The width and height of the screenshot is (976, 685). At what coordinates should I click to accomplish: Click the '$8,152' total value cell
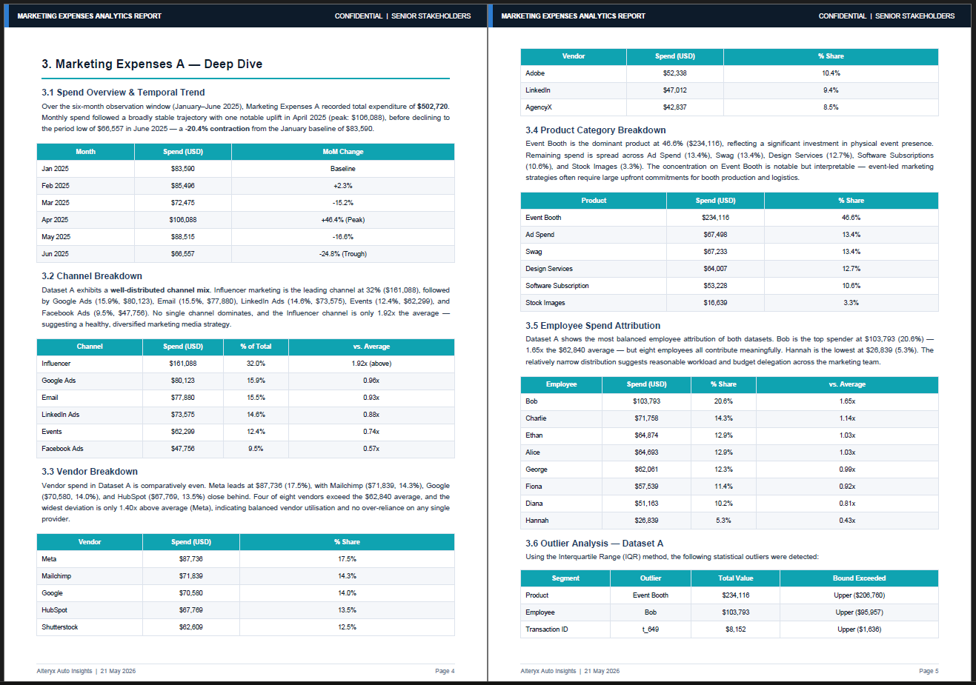[735, 629]
